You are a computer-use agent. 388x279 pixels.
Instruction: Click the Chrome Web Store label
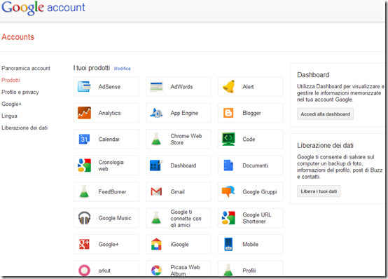click(x=186, y=139)
